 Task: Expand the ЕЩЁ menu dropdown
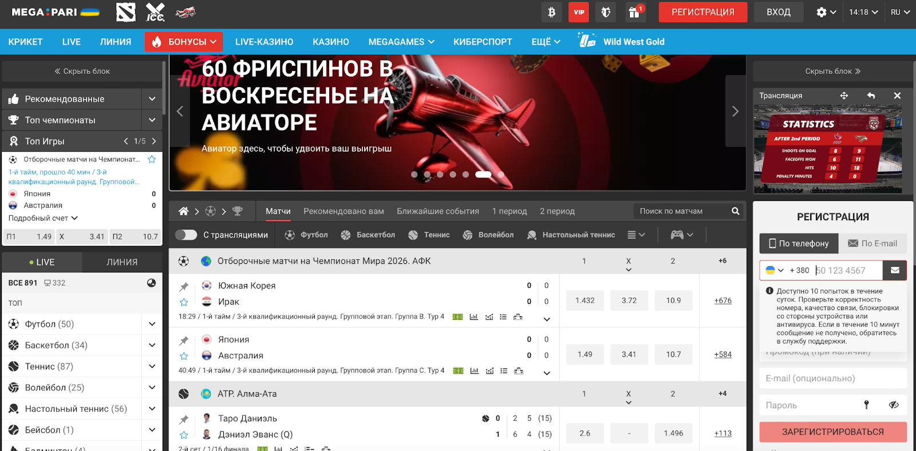click(x=546, y=42)
